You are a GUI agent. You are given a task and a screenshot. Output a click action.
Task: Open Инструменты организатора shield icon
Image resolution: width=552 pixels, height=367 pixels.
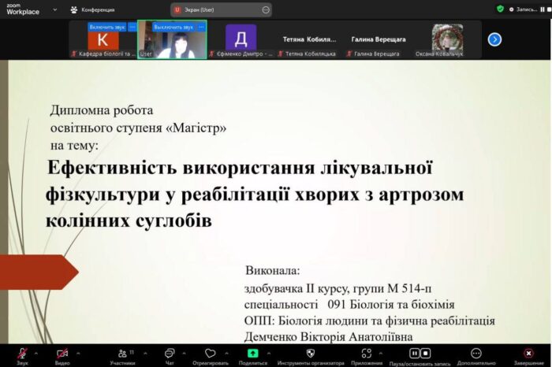pos(310,354)
